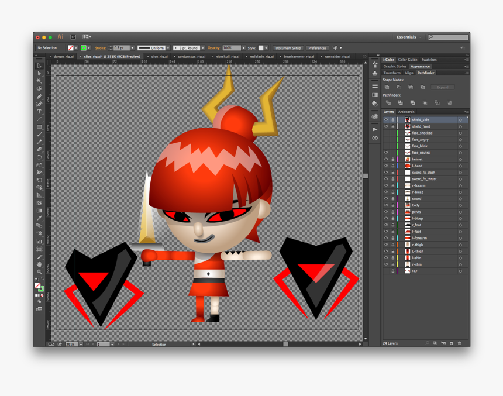Viewport: 503px width, 396px height.
Task: Click the Document Setup button
Action: 288,48
